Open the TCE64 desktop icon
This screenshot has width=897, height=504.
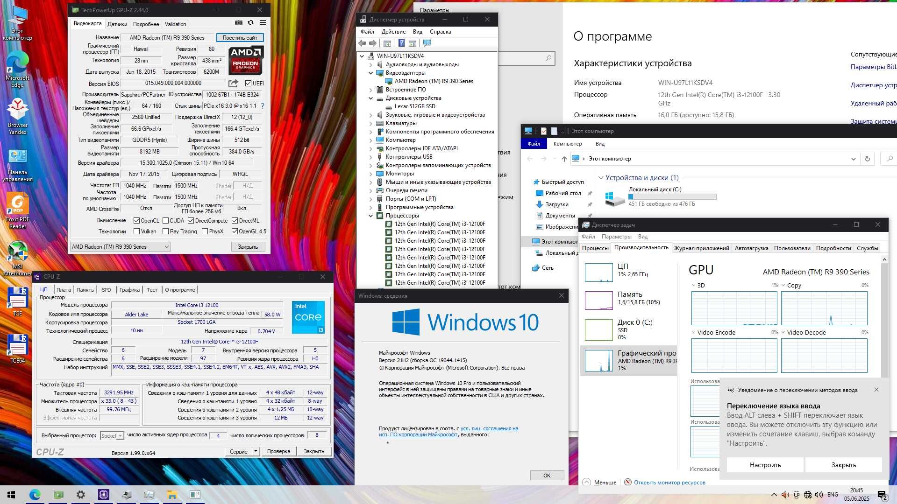pos(17,349)
